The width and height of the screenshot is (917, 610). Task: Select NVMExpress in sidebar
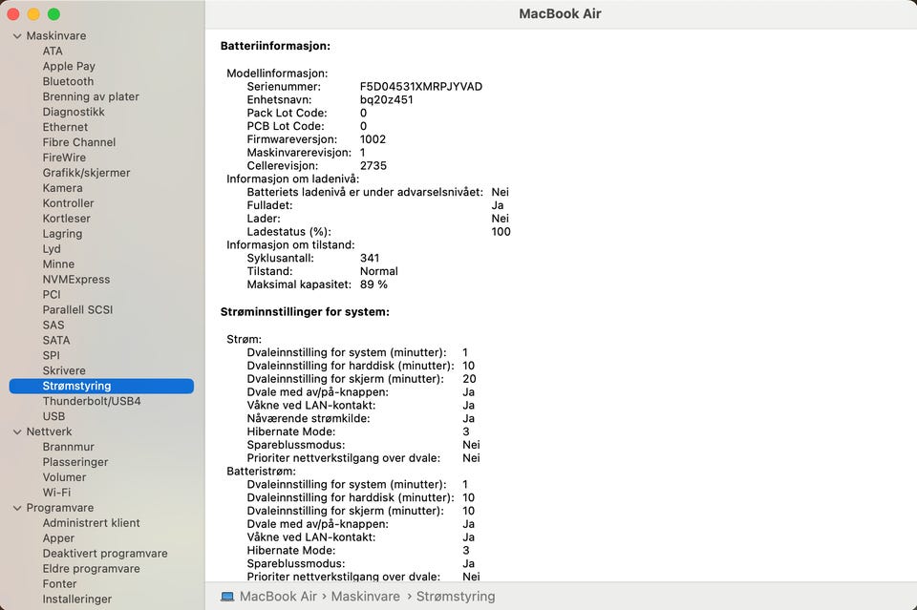[76, 279]
